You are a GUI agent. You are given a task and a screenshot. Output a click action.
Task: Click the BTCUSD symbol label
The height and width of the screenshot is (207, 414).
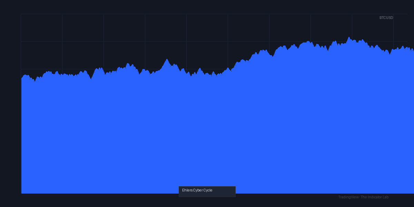pos(386,18)
